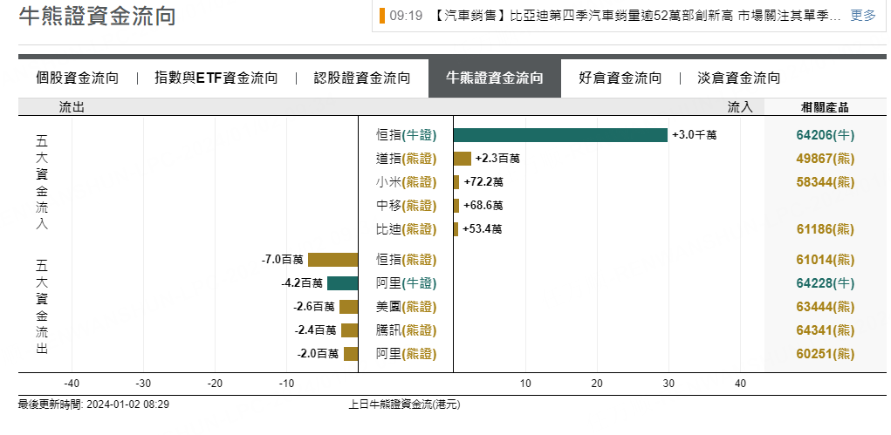The height and width of the screenshot is (435, 891).
Task: Click the +68.6萬 value label
Action: pos(483,206)
